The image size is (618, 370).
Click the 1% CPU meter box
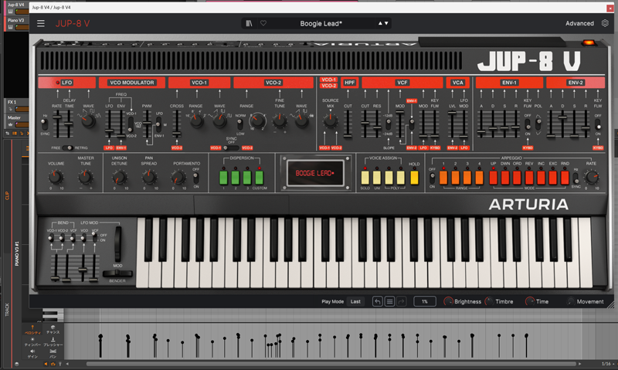424,301
